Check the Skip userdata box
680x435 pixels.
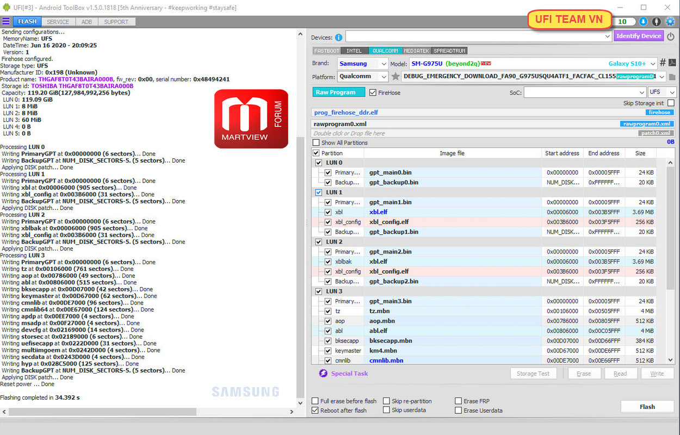click(x=386, y=410)
